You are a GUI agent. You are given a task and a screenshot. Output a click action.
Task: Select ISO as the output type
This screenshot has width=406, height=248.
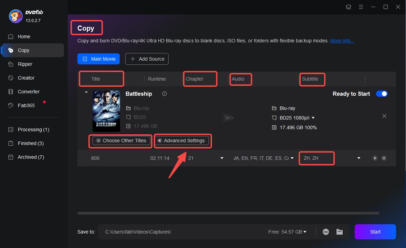click(325, 232)
